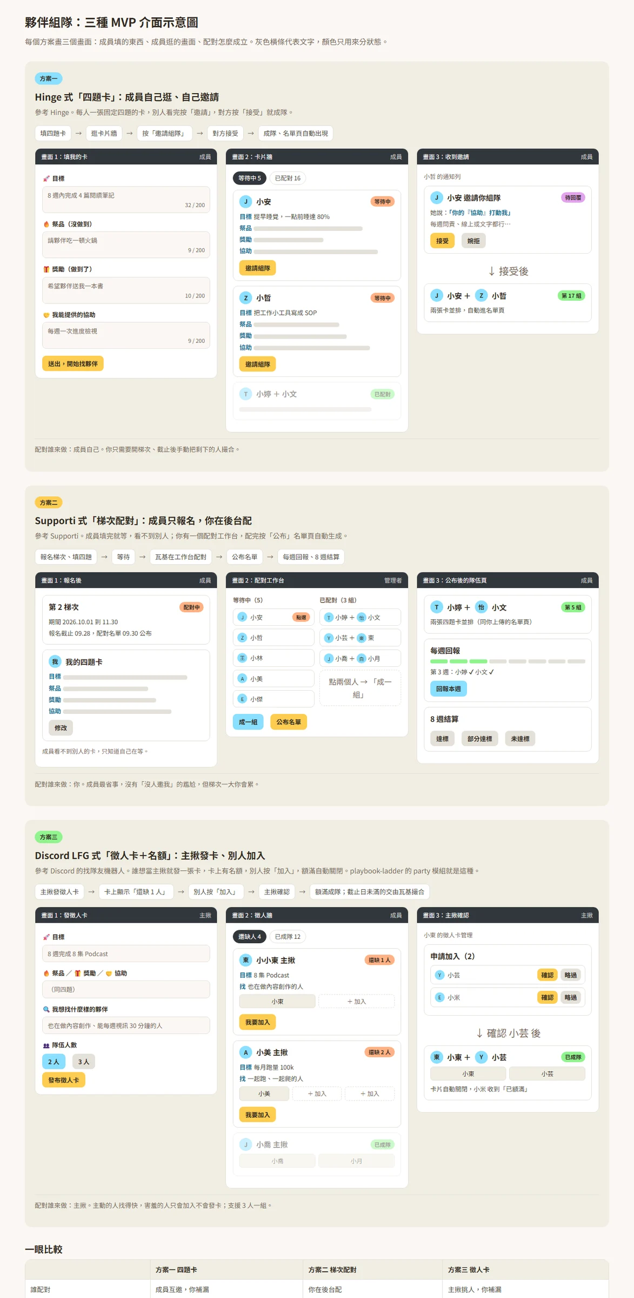Viewport: 634px width, 1298px height.
Task: Switch to the 等待中 5 filter
Action: tap(250, 178)
